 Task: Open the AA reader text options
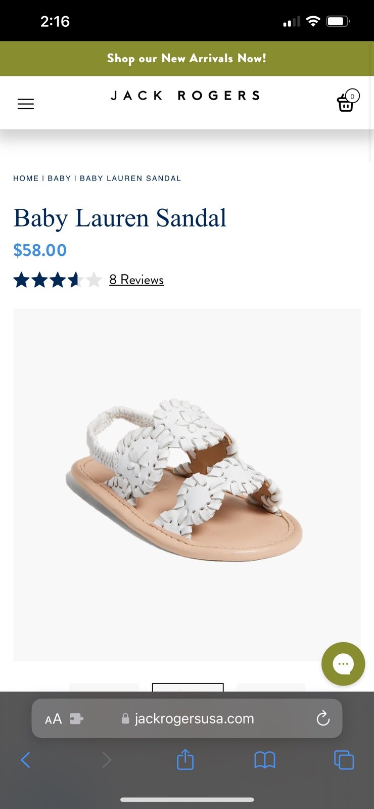point(53,718)
